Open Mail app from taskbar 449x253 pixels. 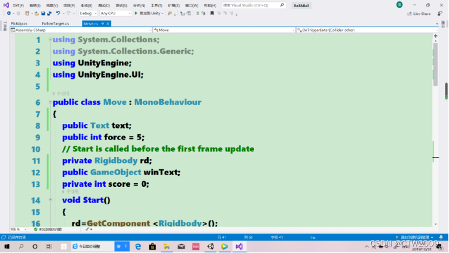coord(181,247)
